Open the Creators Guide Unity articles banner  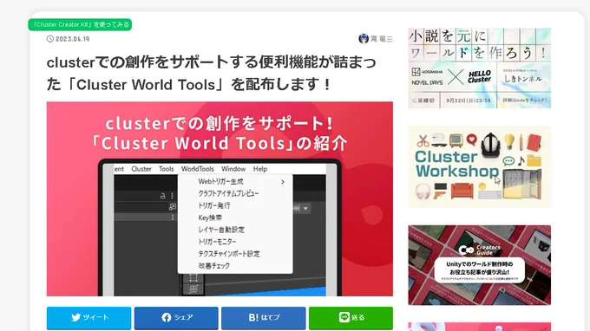(479, 265)
